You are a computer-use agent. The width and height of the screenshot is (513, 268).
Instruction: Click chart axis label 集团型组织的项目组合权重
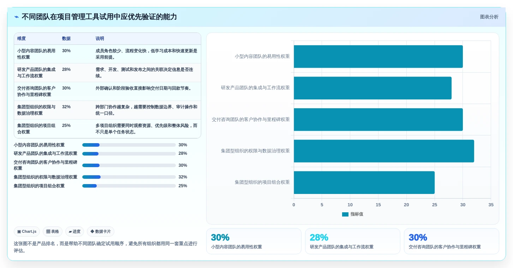(262, 182)
